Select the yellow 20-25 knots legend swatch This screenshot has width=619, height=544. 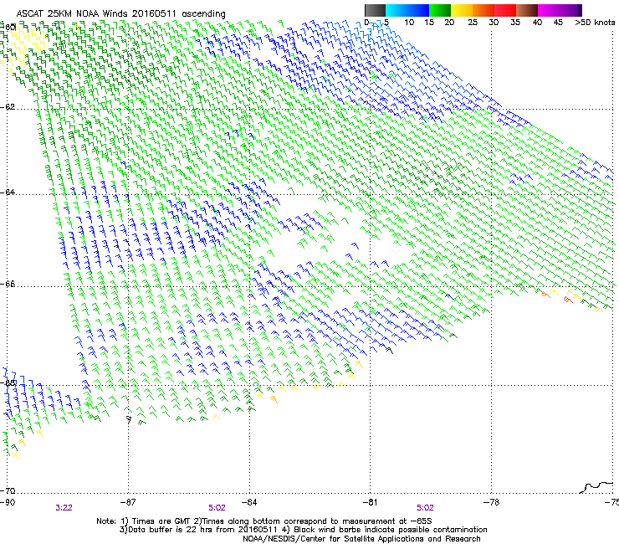point(462,10)
